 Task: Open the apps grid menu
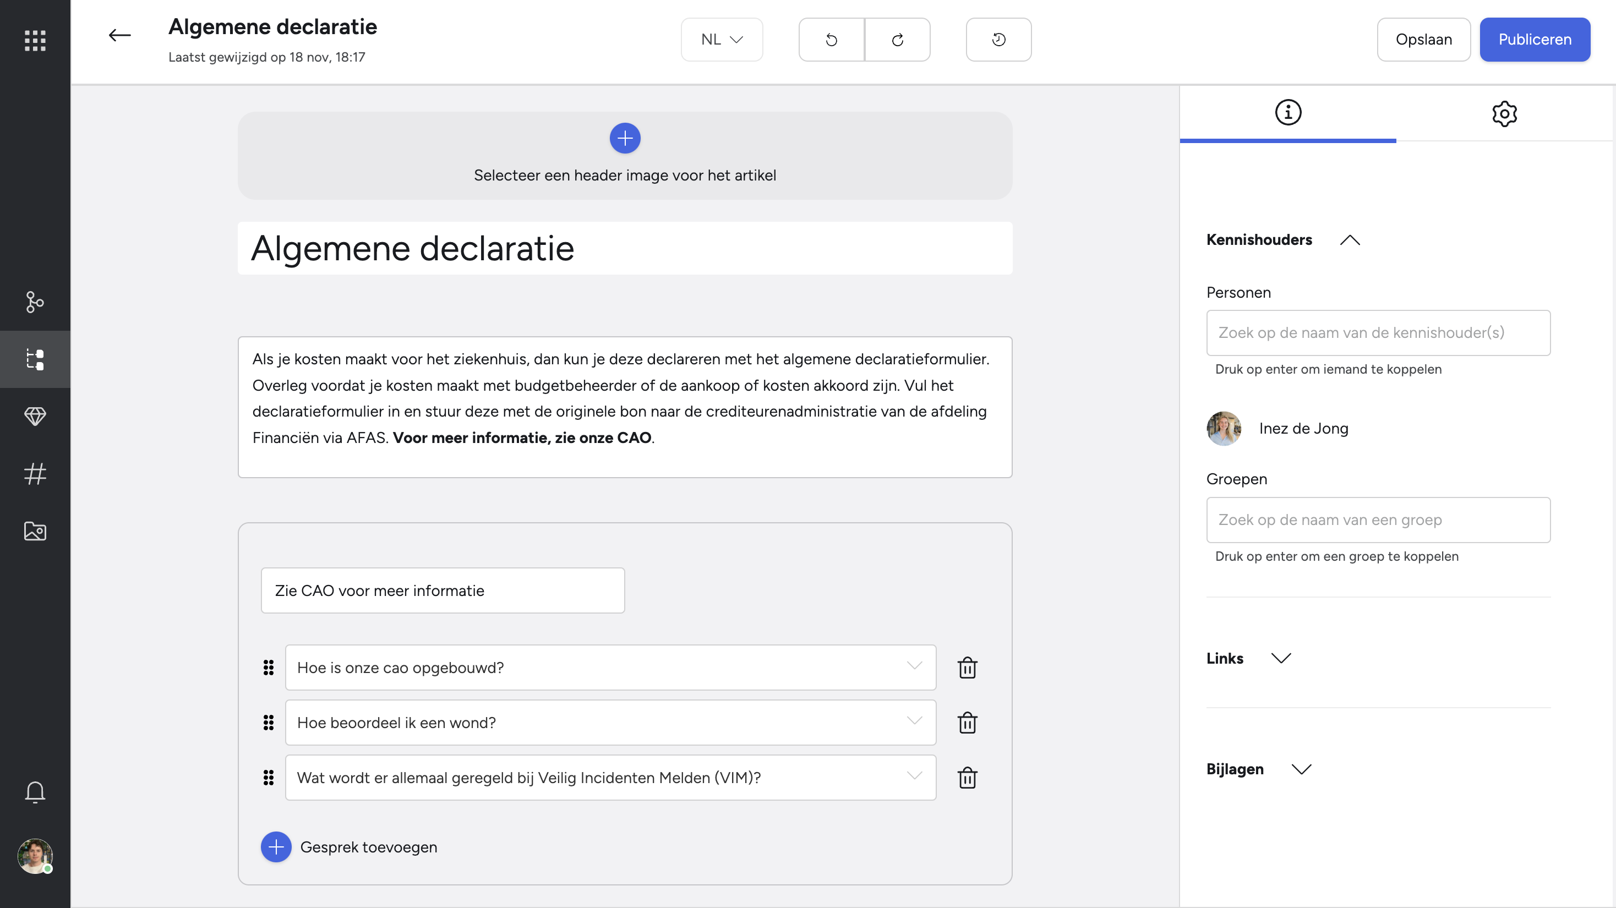35,40
